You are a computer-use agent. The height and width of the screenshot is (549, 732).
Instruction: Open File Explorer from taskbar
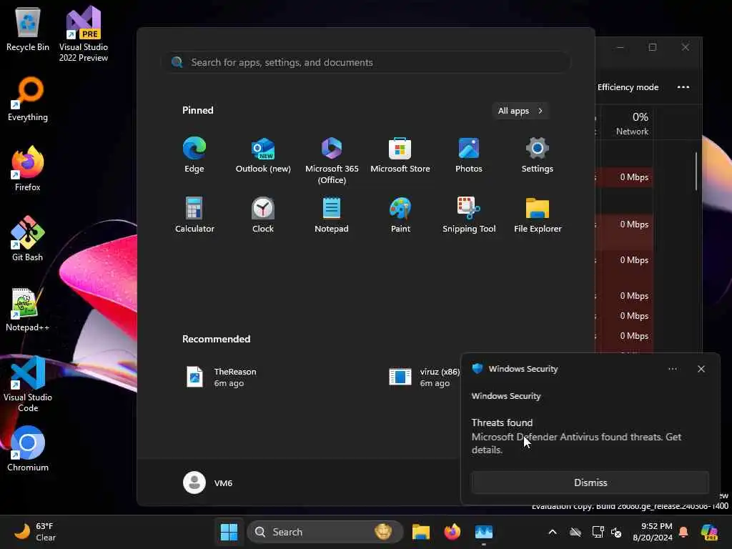click(420, 532)
